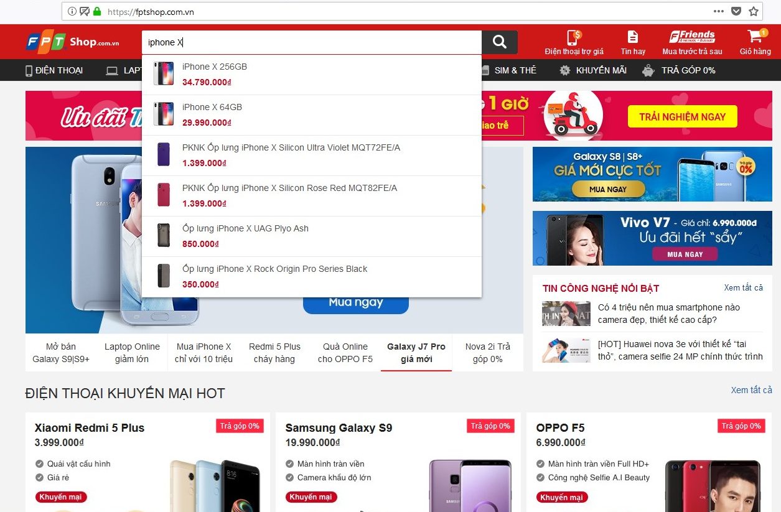Open the SIM & THẺ menu
The image size is (781, 512).
pyautogui.click(x=508, y=70)
